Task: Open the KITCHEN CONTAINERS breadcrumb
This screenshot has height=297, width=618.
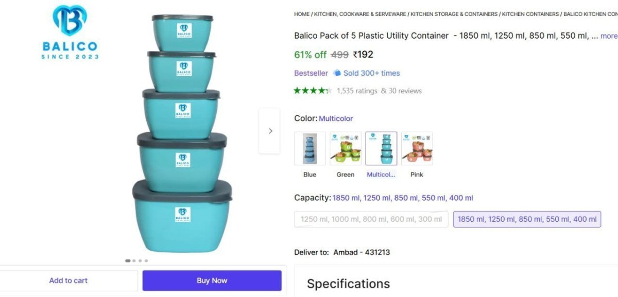Action: pos(530,14)
